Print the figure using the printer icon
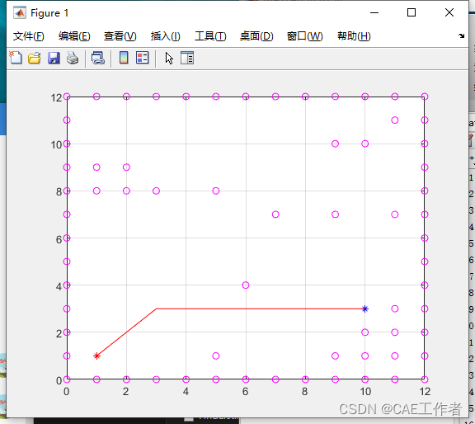 point(73,58)
